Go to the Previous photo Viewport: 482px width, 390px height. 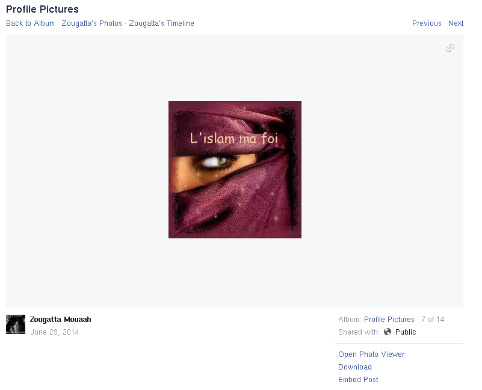[x=427, y=23]
